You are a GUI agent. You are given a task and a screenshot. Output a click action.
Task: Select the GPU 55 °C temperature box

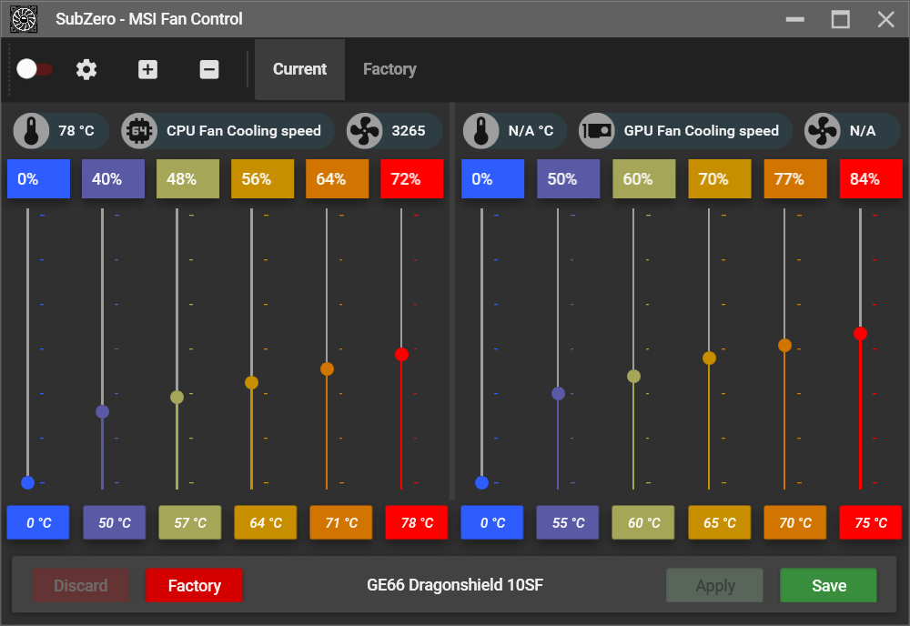(x=568, y=523)
